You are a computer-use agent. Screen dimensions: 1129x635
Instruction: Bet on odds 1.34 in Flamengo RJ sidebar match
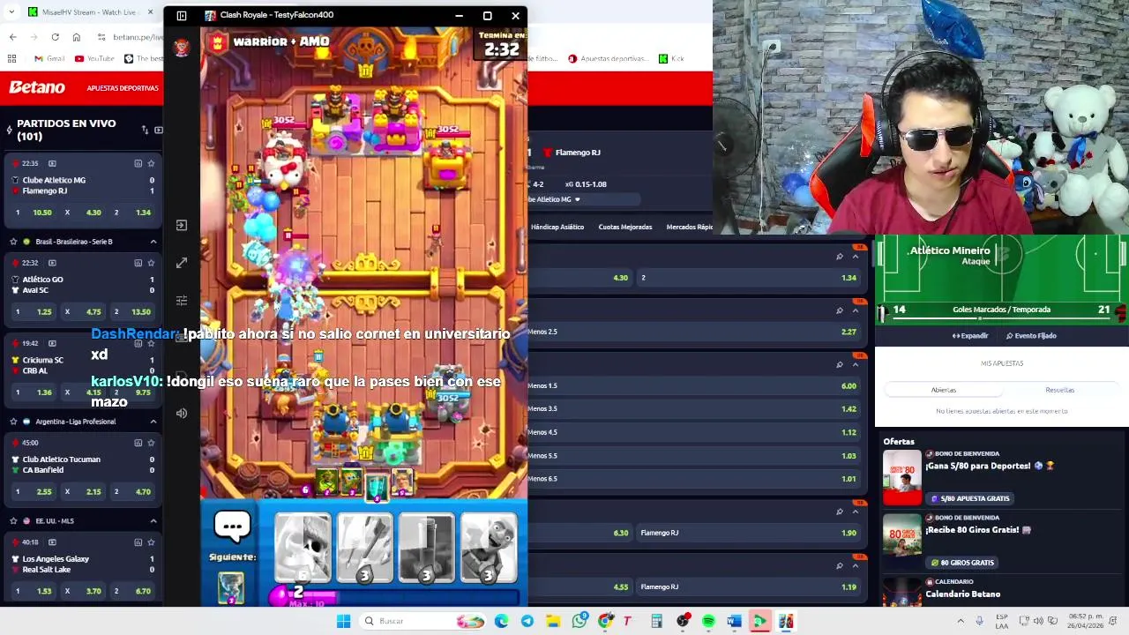(x=134, y=213)
